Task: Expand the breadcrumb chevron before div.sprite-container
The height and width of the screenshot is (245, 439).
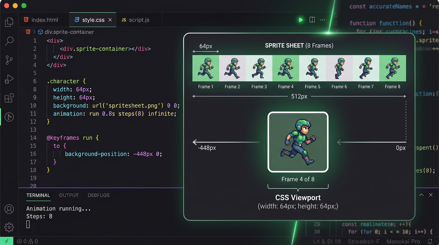Action: tap(34, 32)
